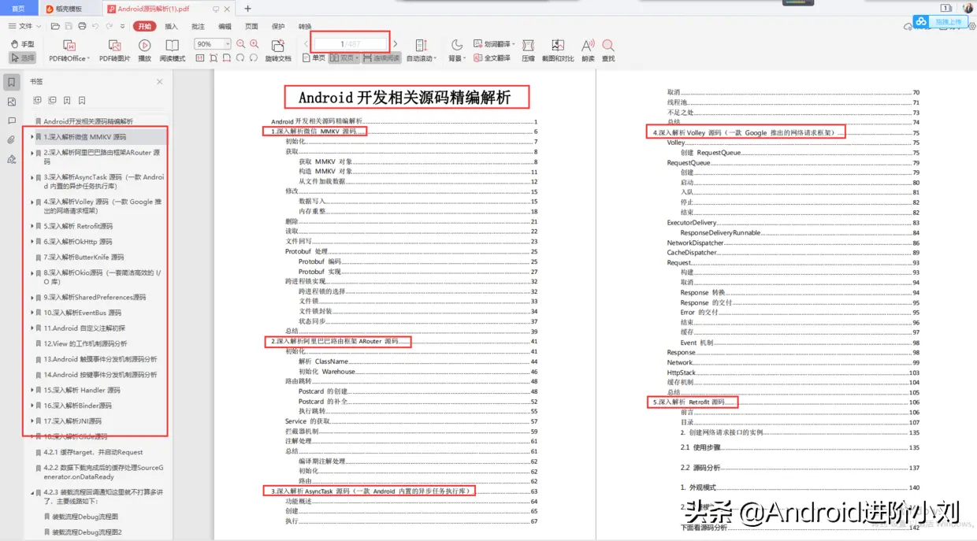Click collapse all bookmarks icon

pos(52,100)
